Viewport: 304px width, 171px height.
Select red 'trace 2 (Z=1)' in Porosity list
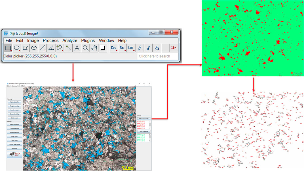click(141, 125)
